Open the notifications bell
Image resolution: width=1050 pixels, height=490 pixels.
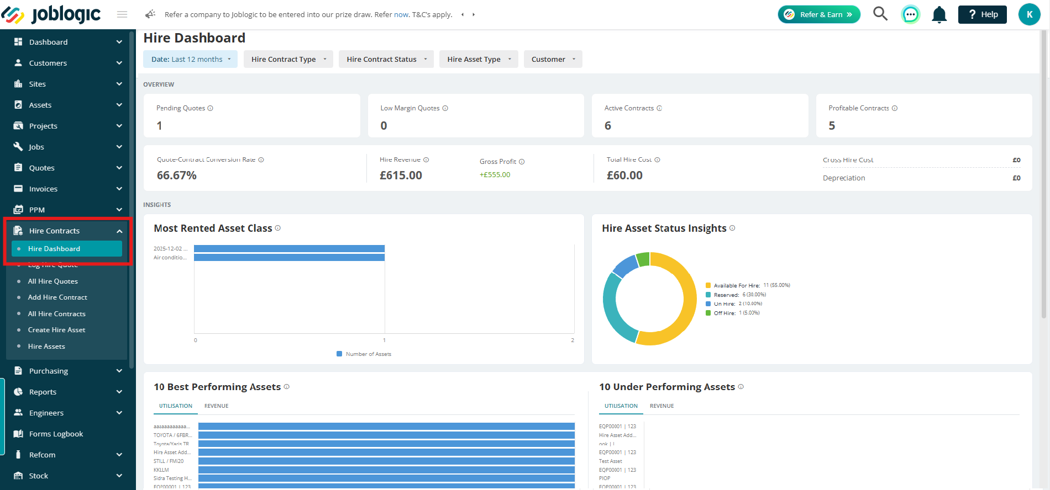coord(939,14)
